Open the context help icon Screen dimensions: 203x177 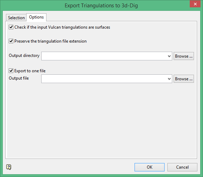[x=9, y=167]
